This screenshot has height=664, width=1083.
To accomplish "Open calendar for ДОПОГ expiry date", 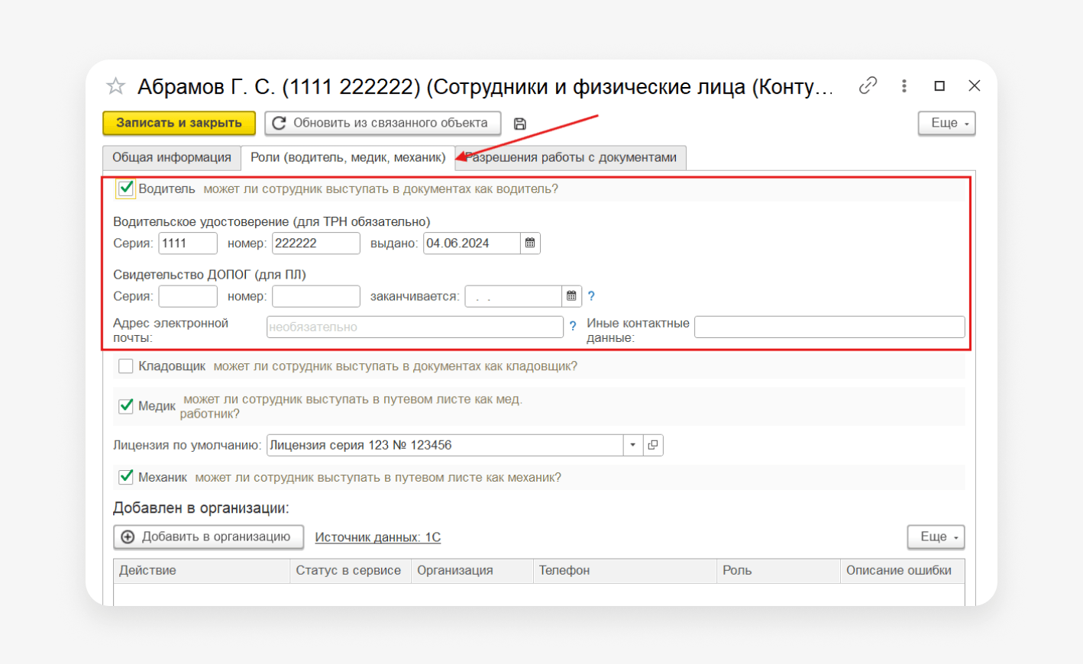I will point(571,296).
